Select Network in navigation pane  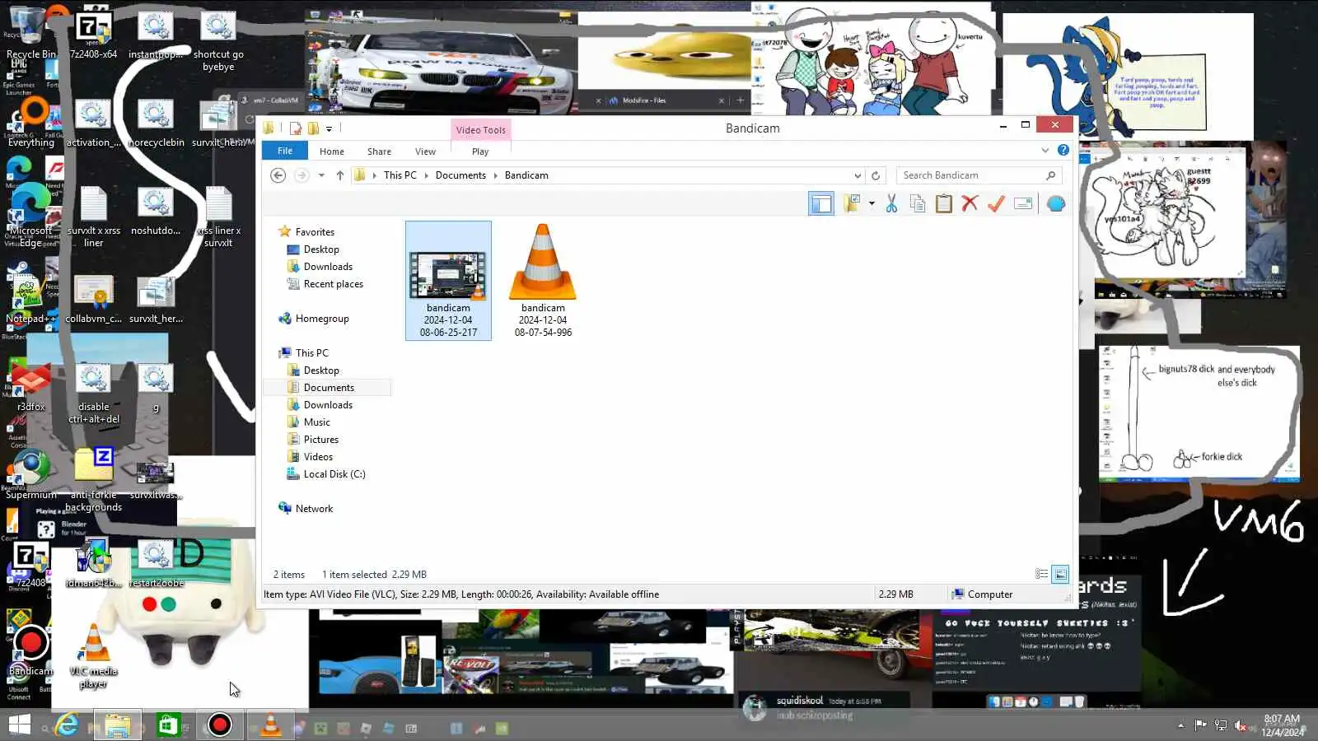click(314, 509)
